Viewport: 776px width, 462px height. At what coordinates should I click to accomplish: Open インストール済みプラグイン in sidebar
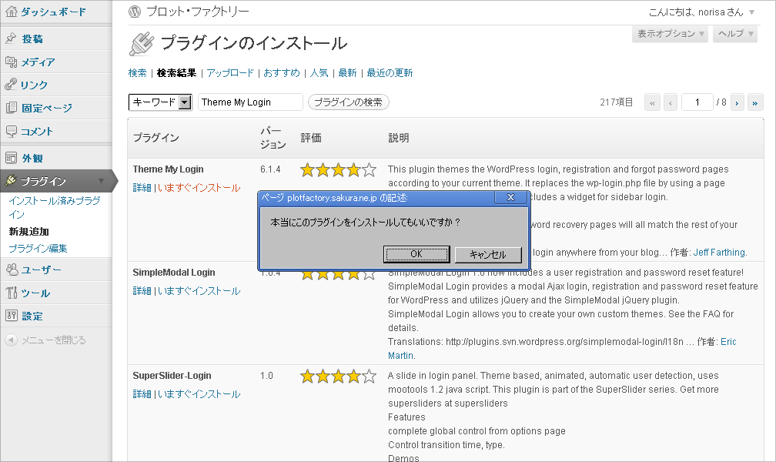55,207
